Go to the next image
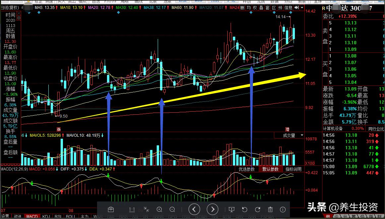The width and height of the screenshot is (385, 219). (212, 209)
